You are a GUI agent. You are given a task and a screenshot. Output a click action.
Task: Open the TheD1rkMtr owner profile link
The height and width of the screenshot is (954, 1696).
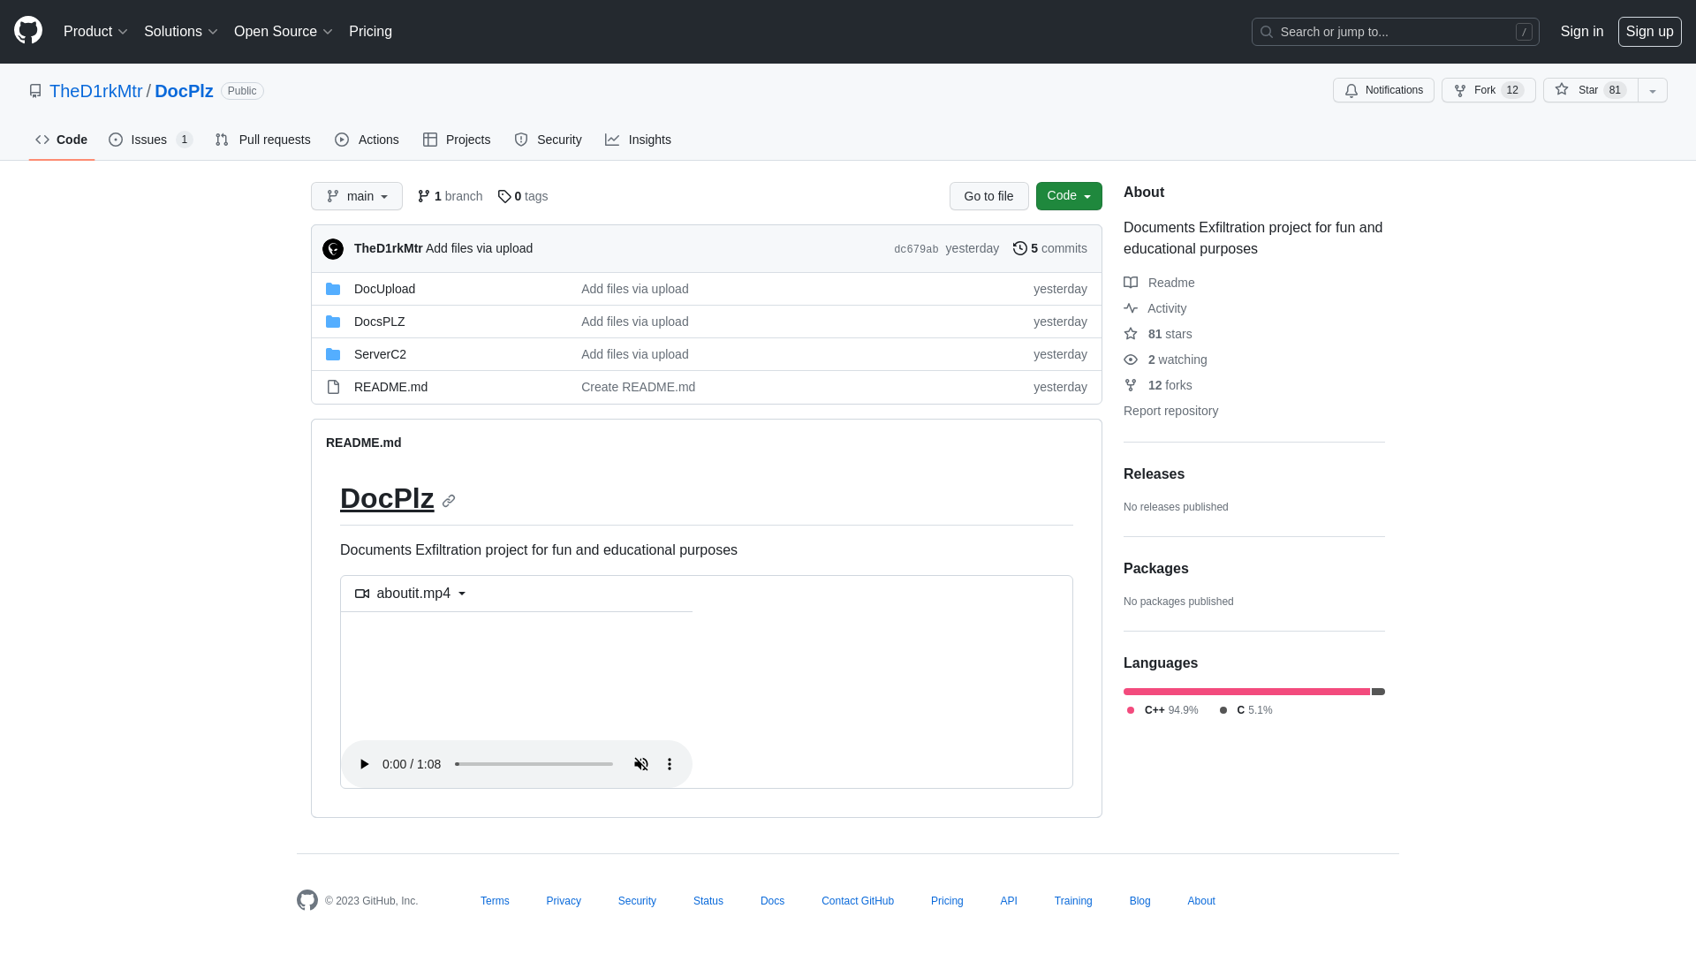(x=95, y=91)
